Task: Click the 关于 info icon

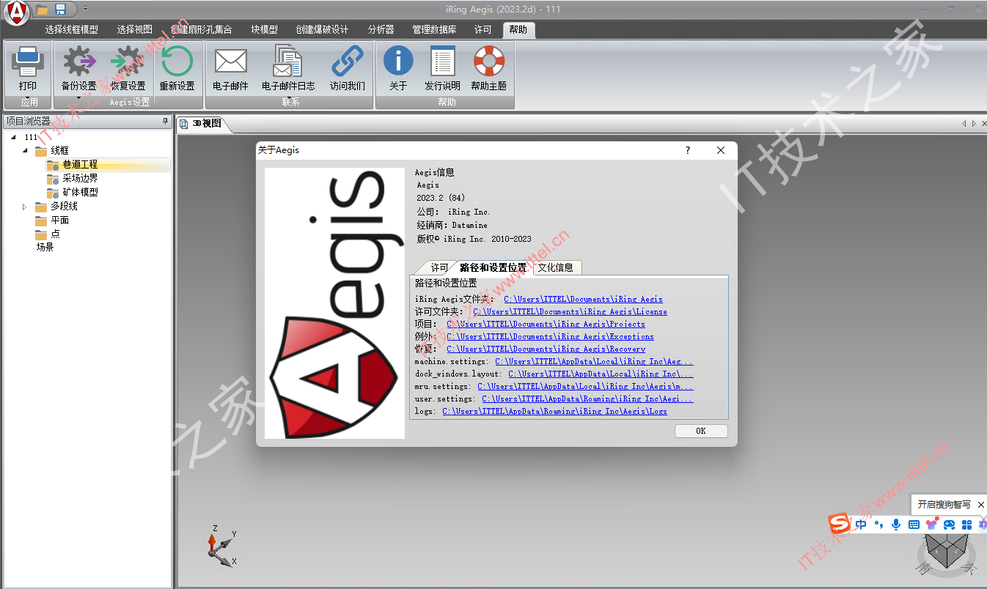Action: tap(398, 62)
